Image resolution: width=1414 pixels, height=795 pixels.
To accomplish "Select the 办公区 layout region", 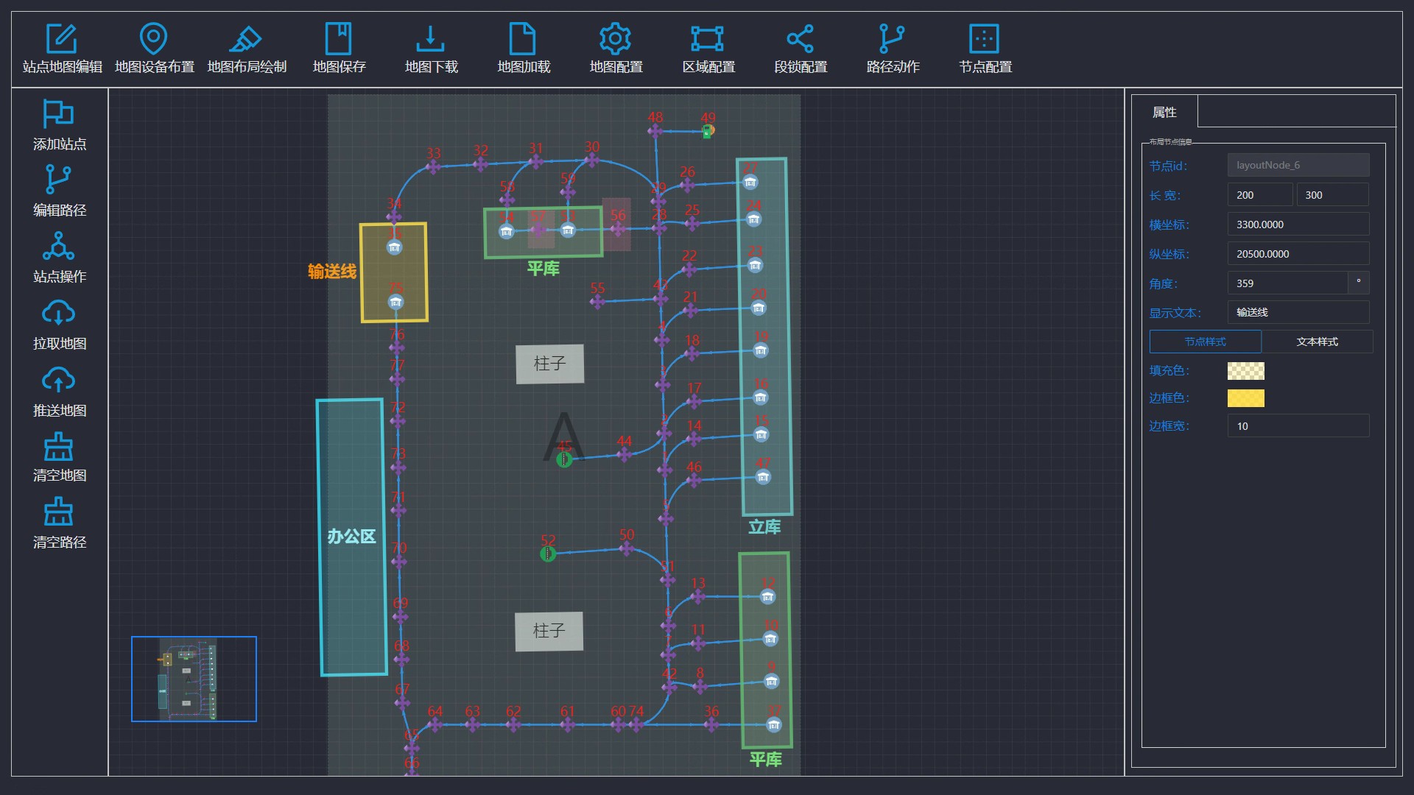I will [x=352, y=537].
